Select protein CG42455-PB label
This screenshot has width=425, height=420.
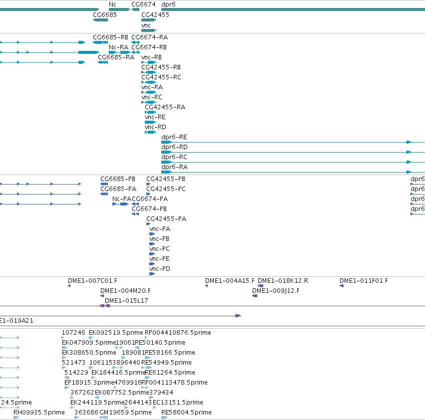click(166, 179)
